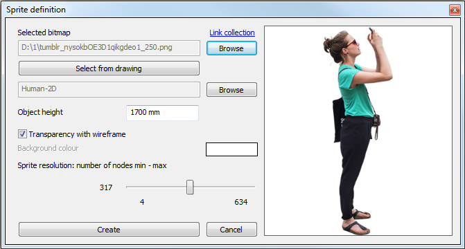
Task: Choose Select from drawing button
Action: pyautogui.click(x=109, y=68)
